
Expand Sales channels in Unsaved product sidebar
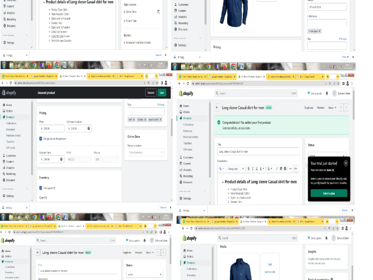point(27,189)
